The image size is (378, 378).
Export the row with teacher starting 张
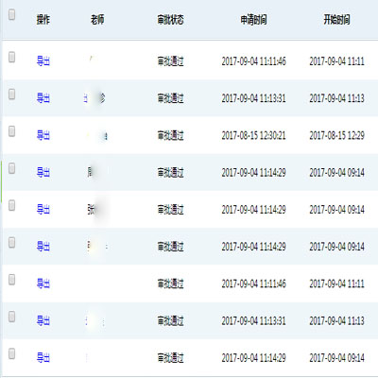pos(43,210)
